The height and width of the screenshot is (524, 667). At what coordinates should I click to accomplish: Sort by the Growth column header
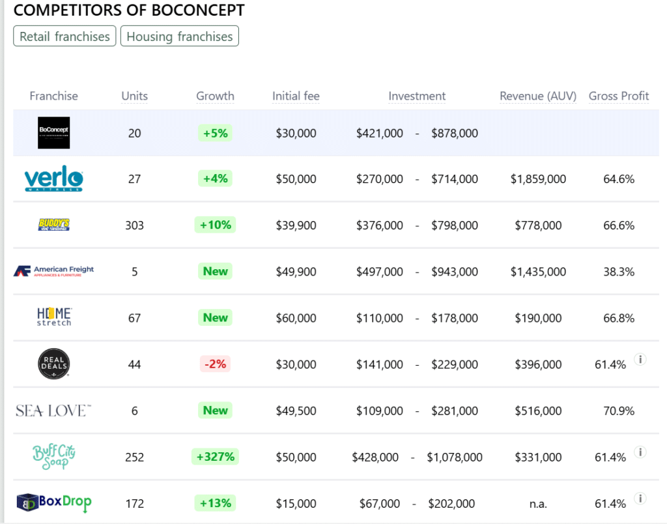[x=215, y=96]
